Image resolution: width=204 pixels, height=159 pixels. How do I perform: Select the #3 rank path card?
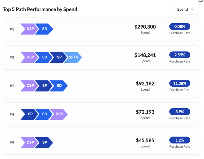point(100,86)
